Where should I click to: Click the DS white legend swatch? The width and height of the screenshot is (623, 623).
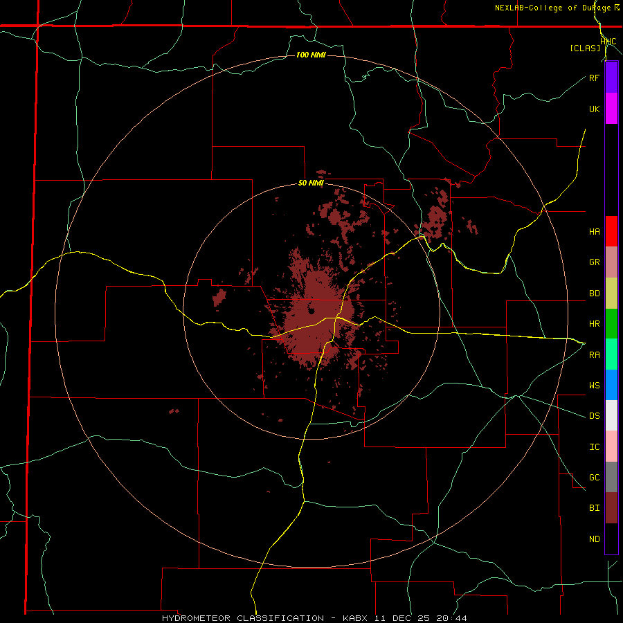pyautogui.click(x=611, y=415)
